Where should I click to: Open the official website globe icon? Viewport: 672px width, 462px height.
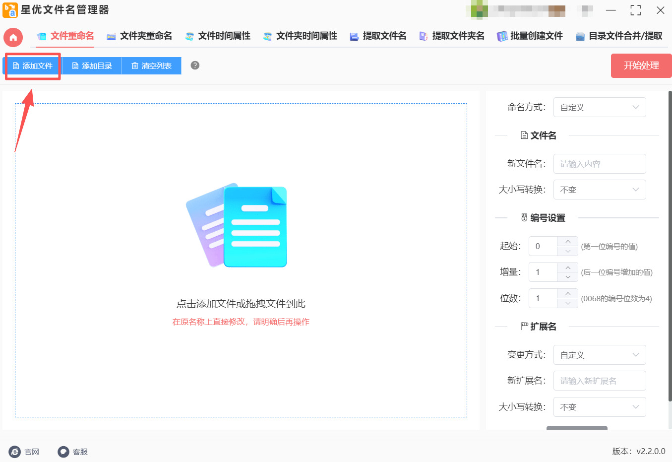pos(15,452)
